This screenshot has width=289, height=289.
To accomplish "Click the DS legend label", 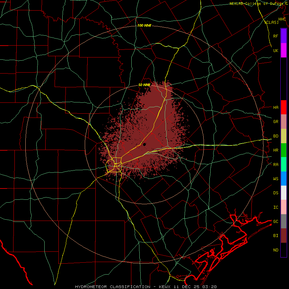I will (x=276, y=193).
